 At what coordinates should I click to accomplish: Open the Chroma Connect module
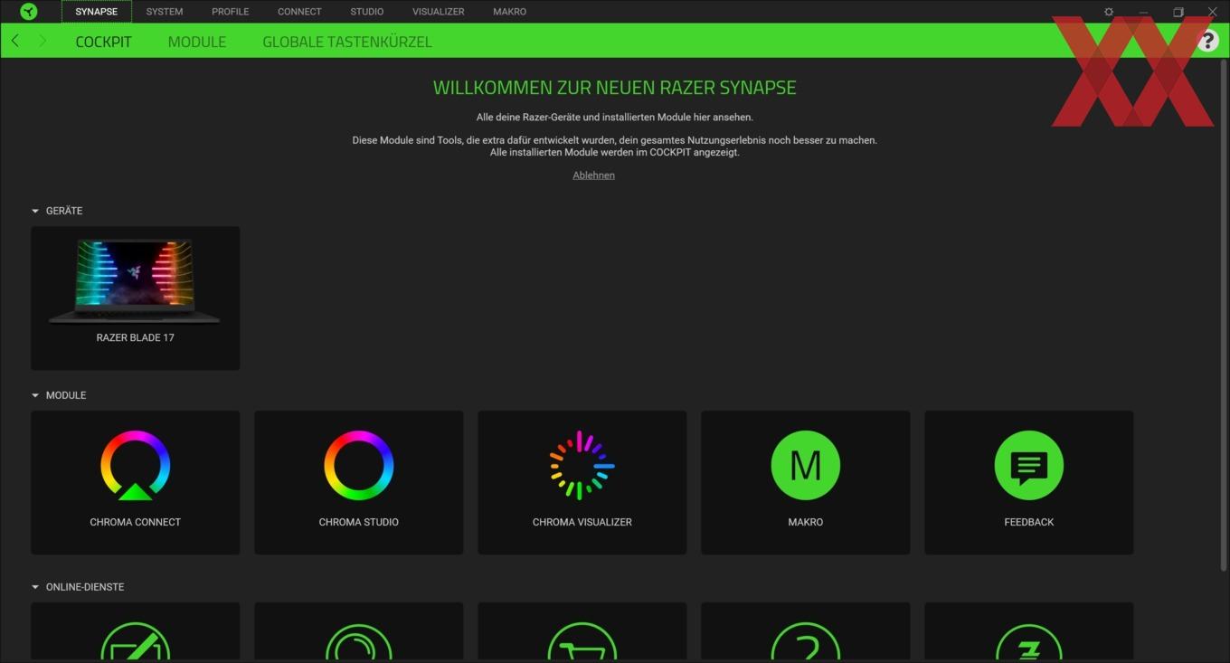tap(136, 482)
